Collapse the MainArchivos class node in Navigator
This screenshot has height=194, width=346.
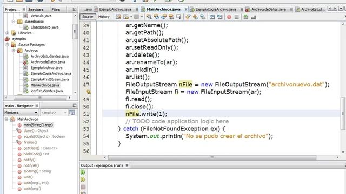click(6, 119)
